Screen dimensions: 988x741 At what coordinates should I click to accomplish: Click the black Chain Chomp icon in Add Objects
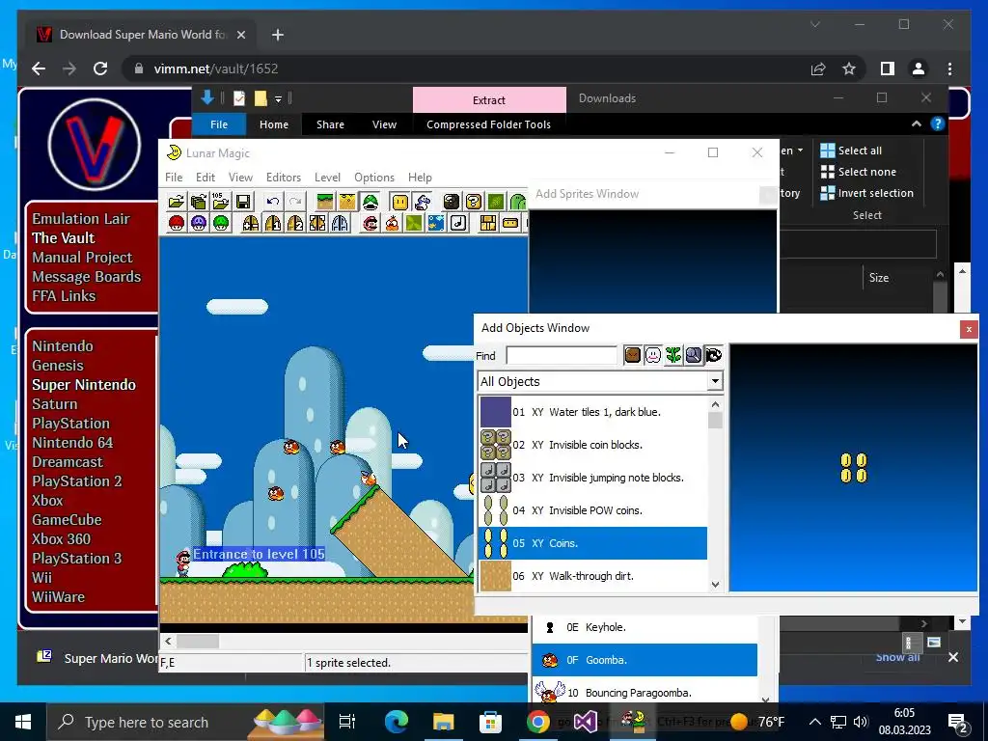pos(713,355)
